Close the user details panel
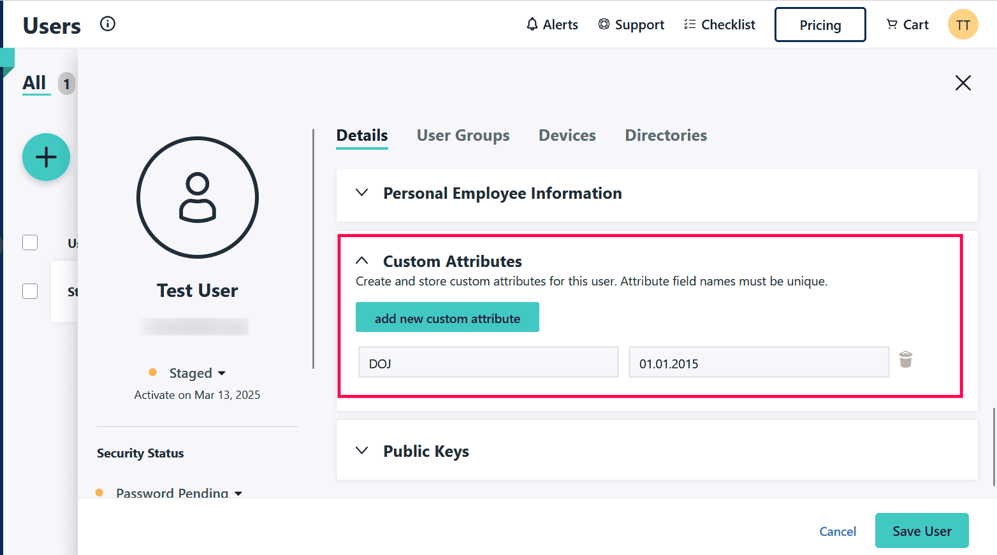Image resolution: width=997 pixels, height=555 pixels. [x=963, y=83]
